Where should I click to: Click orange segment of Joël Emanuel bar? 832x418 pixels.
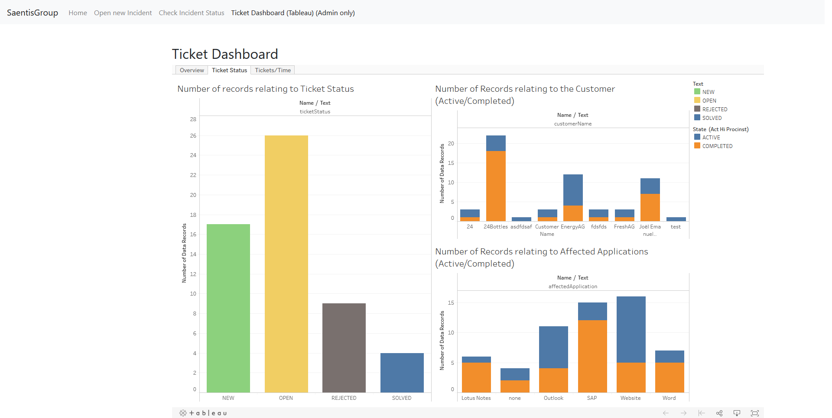(x=650, y=207)
